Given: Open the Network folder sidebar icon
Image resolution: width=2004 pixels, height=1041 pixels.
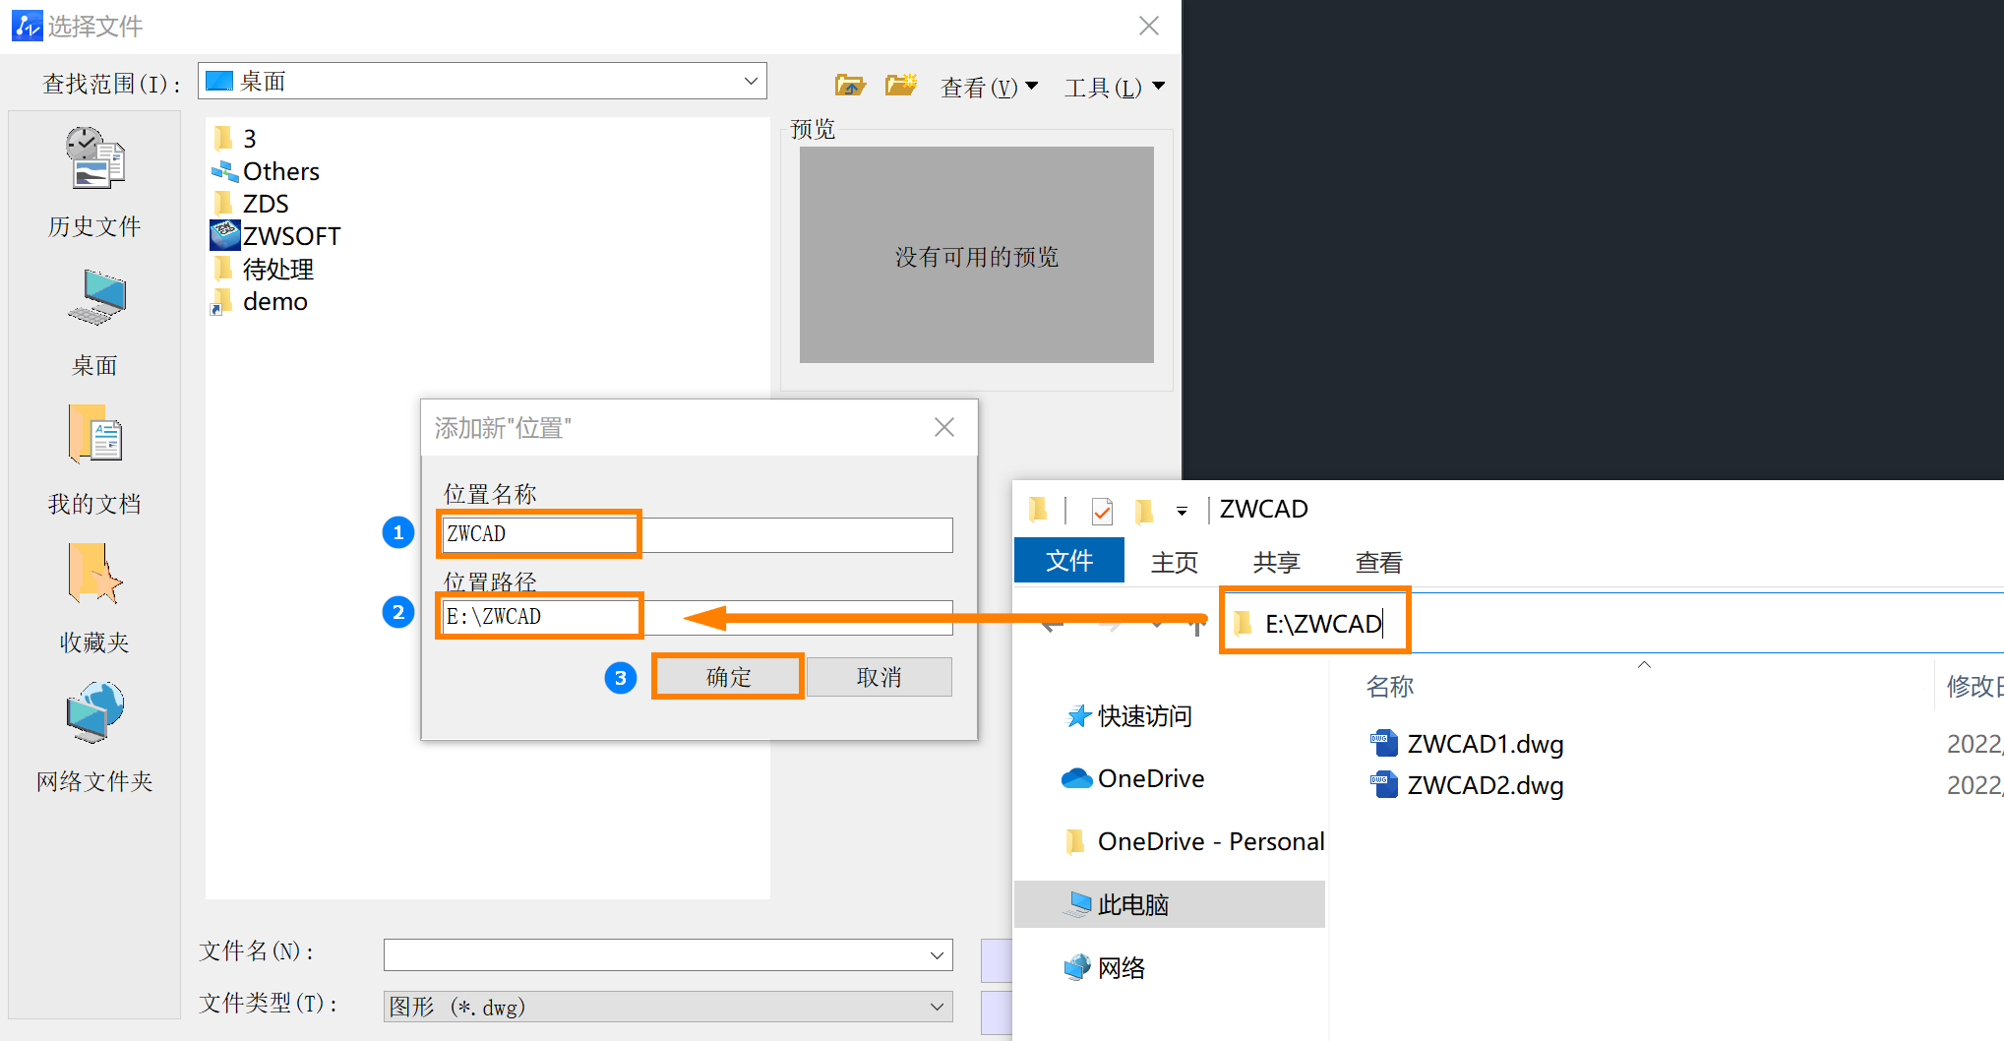Looking at the screenshot, I should pyautogui.click(x=94, y=712).
